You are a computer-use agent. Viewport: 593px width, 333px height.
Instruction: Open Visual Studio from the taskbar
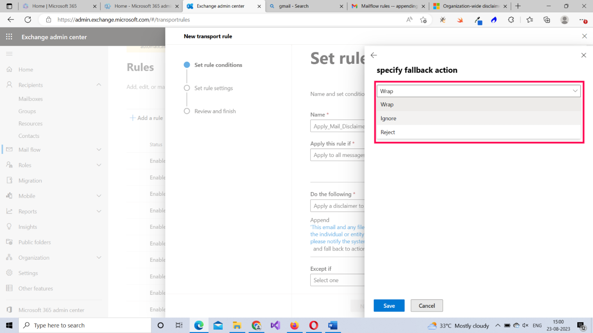tap(275, 326)
